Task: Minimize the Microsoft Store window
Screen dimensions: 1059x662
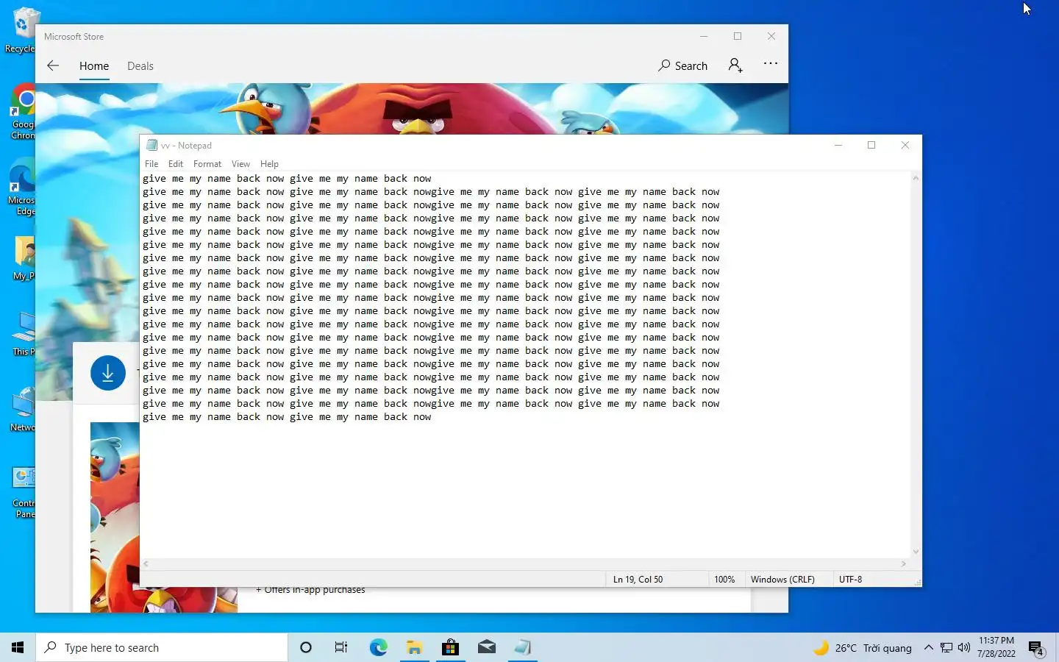Action: pyautogui.click(x=704, y=36)
